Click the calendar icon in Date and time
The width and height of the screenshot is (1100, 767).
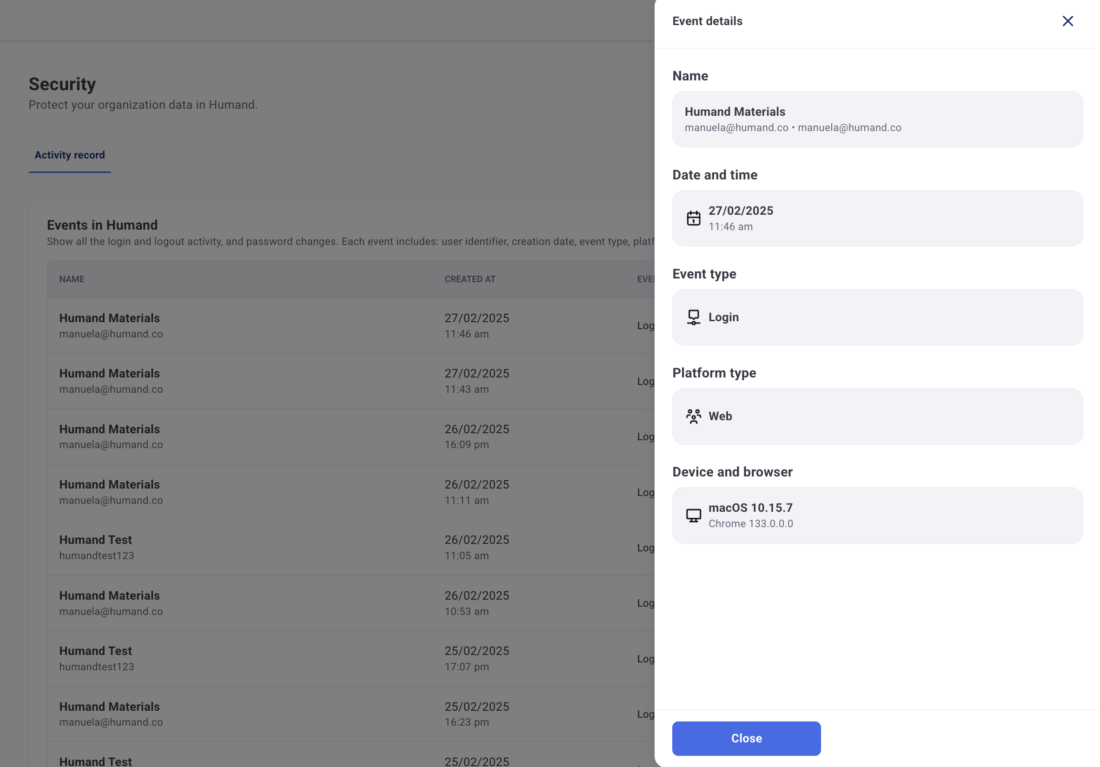(693, 218)
